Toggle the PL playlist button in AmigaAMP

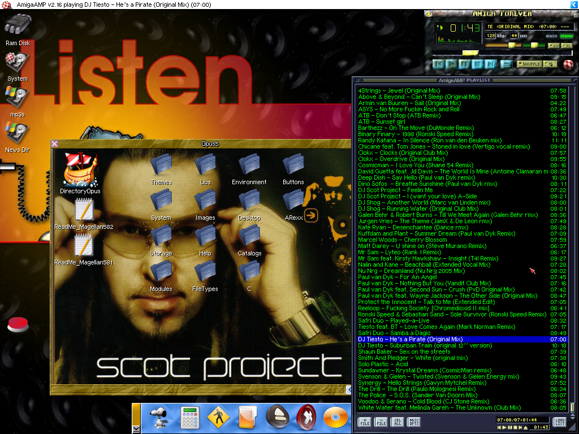[x=567, y=46]
